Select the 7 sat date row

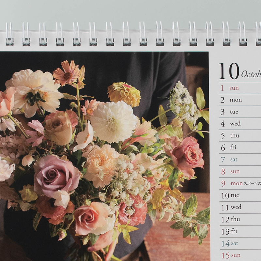click(240, 160)
